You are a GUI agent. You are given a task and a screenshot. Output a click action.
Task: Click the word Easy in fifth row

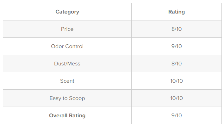(x=55, y=98)
